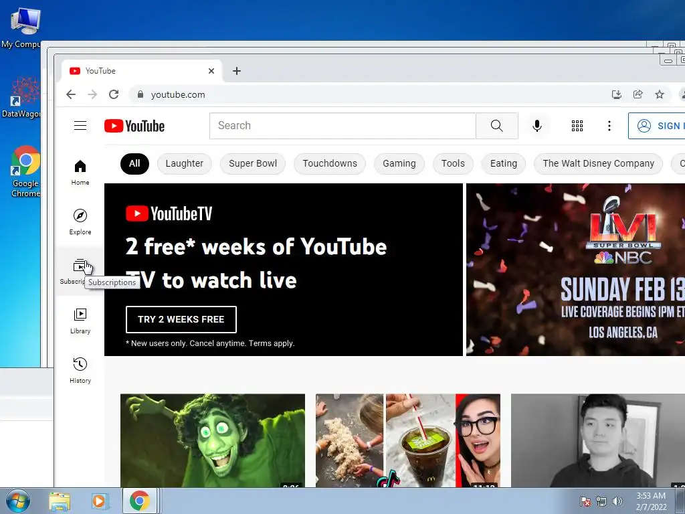Open Subscriptions in the sidebar
The image size is (685, 514).
pos(80,271)
